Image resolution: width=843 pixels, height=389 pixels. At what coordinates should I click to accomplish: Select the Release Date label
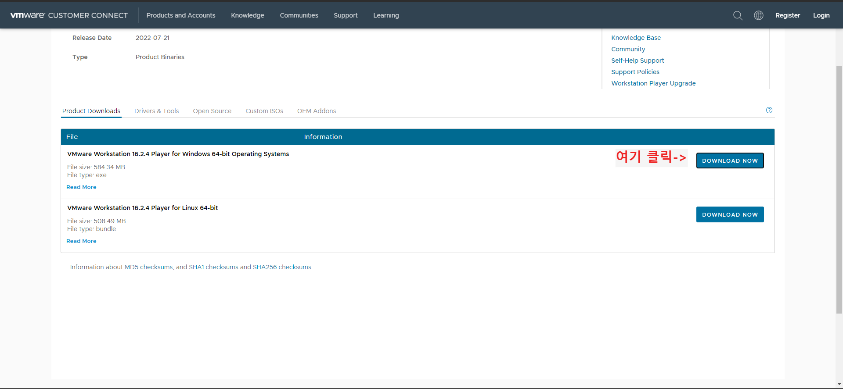tap(92, 38)
